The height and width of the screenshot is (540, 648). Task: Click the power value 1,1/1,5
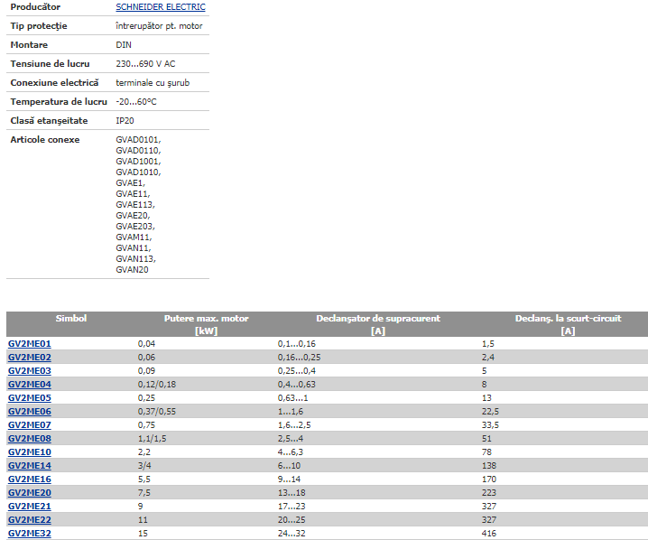153,439
